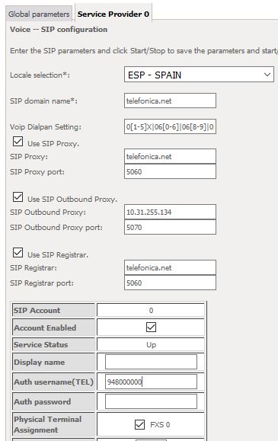Toggle the Use SIP Proxy checkbox
The image size is (278, 441).
18,141
